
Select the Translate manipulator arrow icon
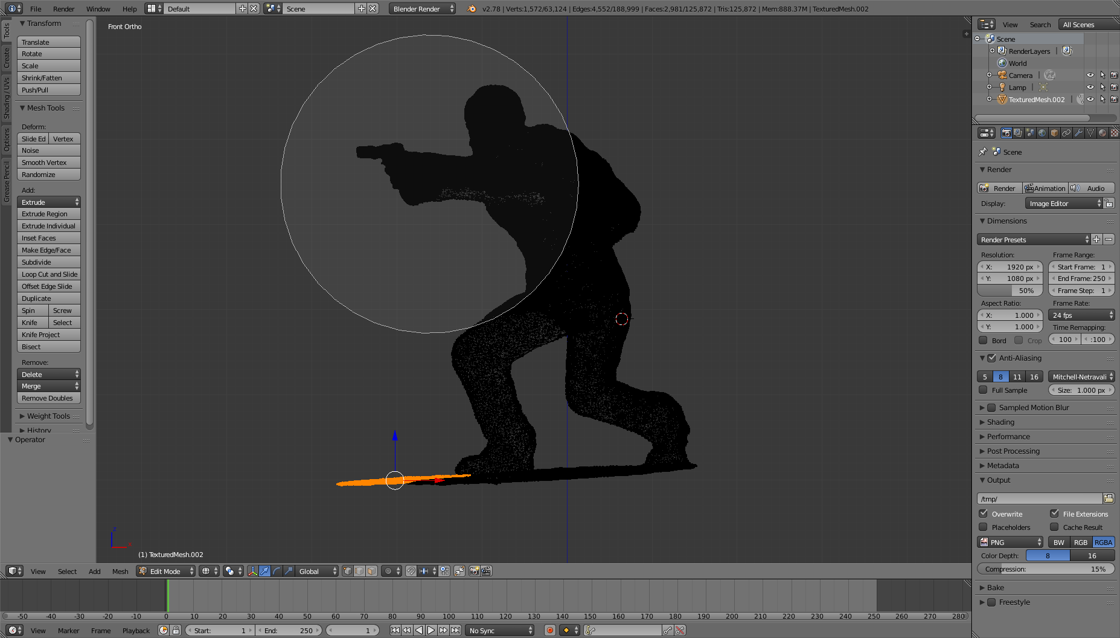click(264, 571)
